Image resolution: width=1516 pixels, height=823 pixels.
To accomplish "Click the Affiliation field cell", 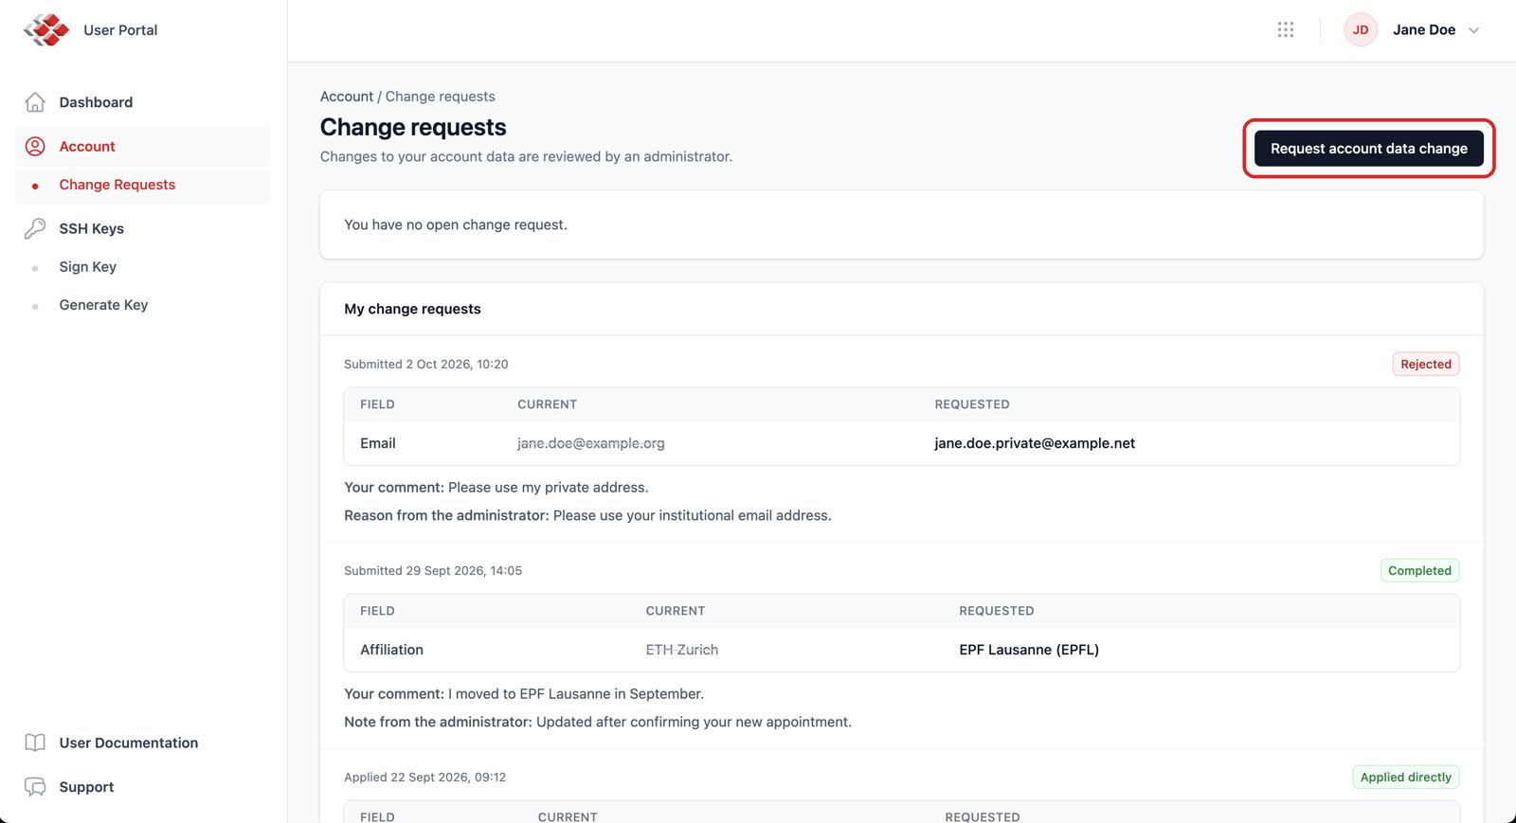I will pos(391,650).
